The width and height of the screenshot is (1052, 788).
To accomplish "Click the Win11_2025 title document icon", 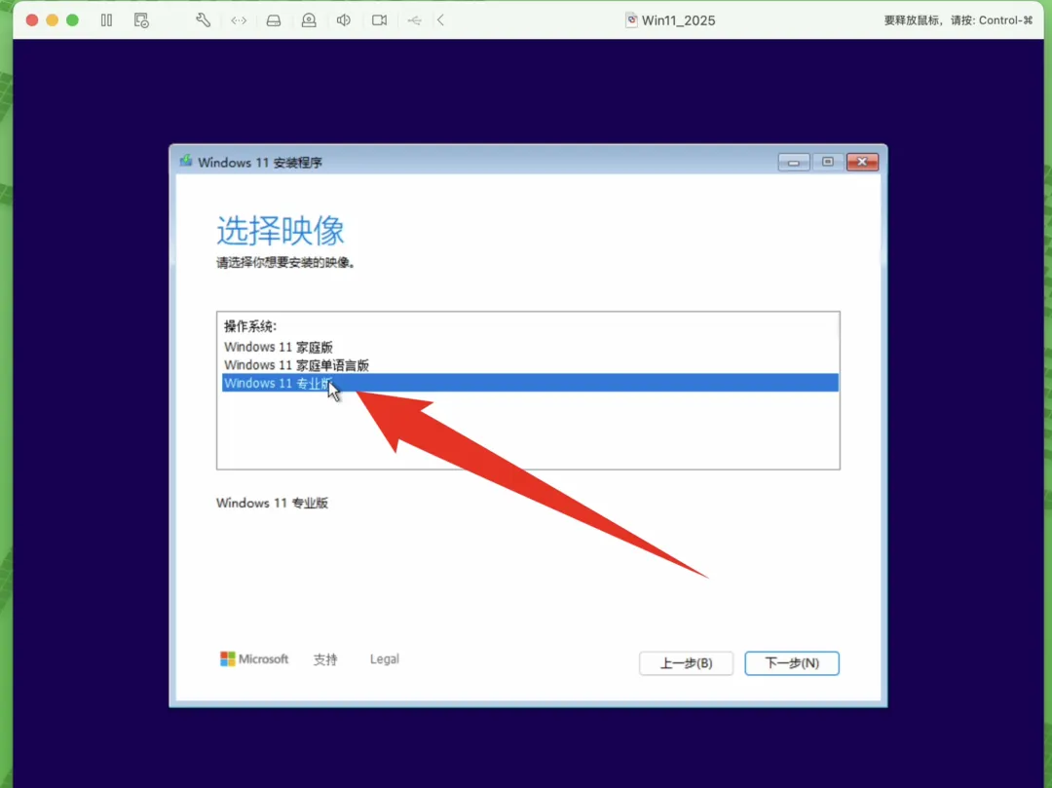I will pyautogui.click(x=631, y=20).
